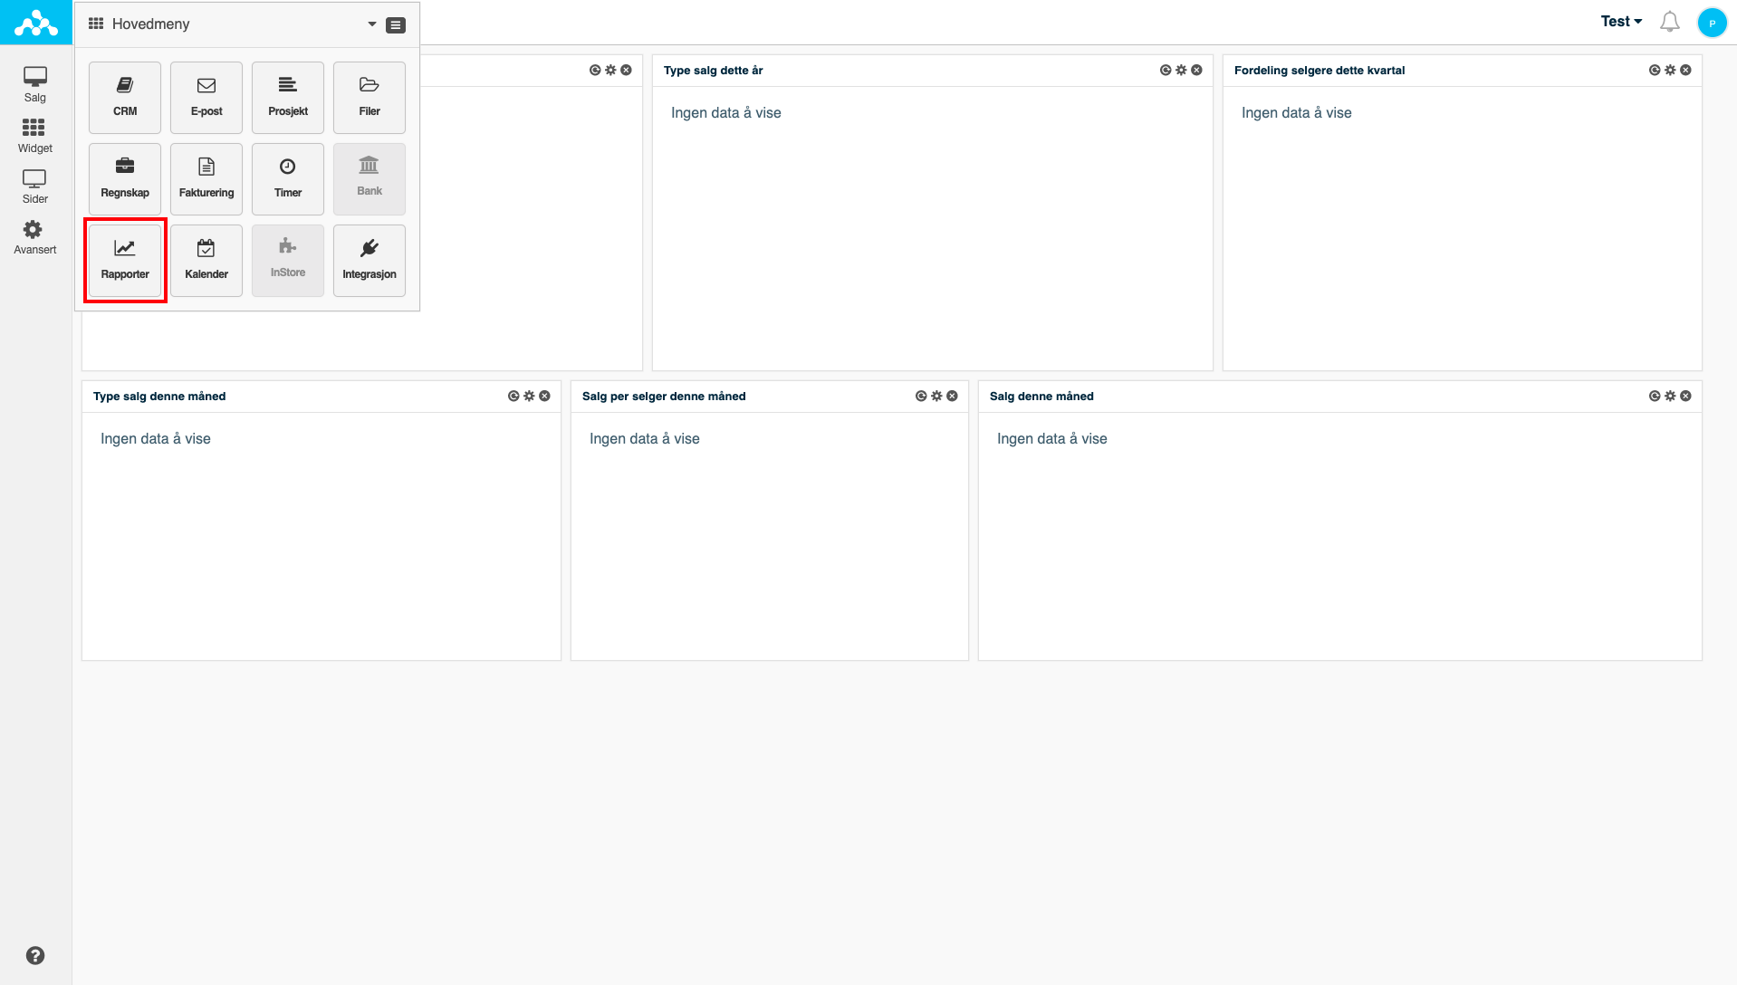
Task: Open the Kalender module tile
Action: 206,260
